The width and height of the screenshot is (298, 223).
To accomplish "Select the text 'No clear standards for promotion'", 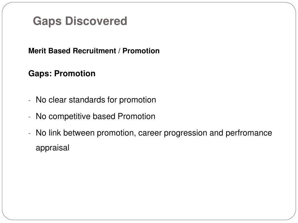I will point(96,100).
